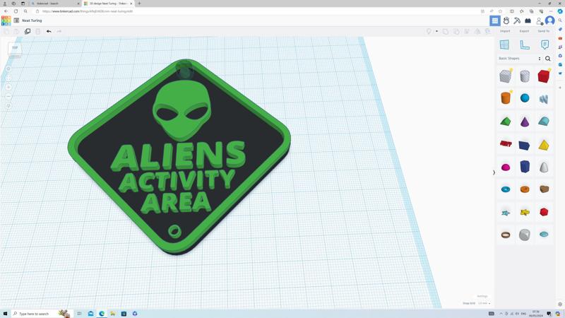Collapse the shapes panel chevron
The height and width of the screenshot is (318, 565).
494,172
